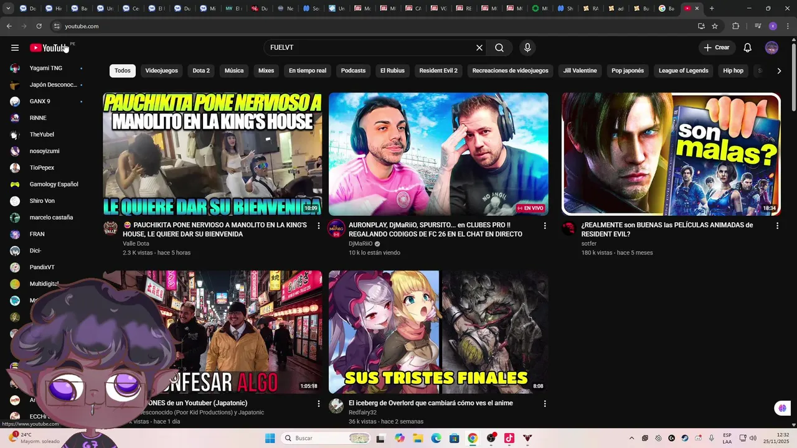Image resolution: width=797 pixels, height=448 pixels.
Task: Open marcelo castaña subscription in sidebar
Action: click(x=47, y=218)
